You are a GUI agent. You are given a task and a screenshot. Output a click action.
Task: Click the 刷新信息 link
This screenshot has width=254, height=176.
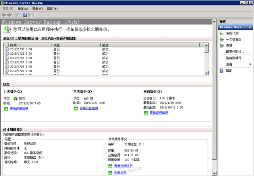120,172
